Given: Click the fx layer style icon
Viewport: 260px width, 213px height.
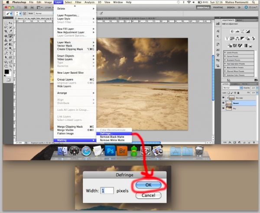Looking at the screenshot, I should pyautogui.click(x=230, y=142).
